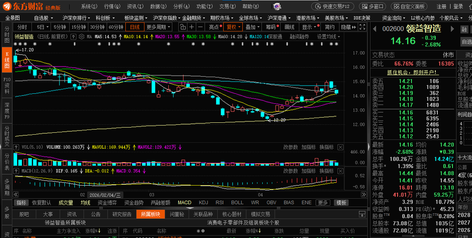Expand 自选股 menu dropdown
472x238 pixels.
[x=43, y=18]
